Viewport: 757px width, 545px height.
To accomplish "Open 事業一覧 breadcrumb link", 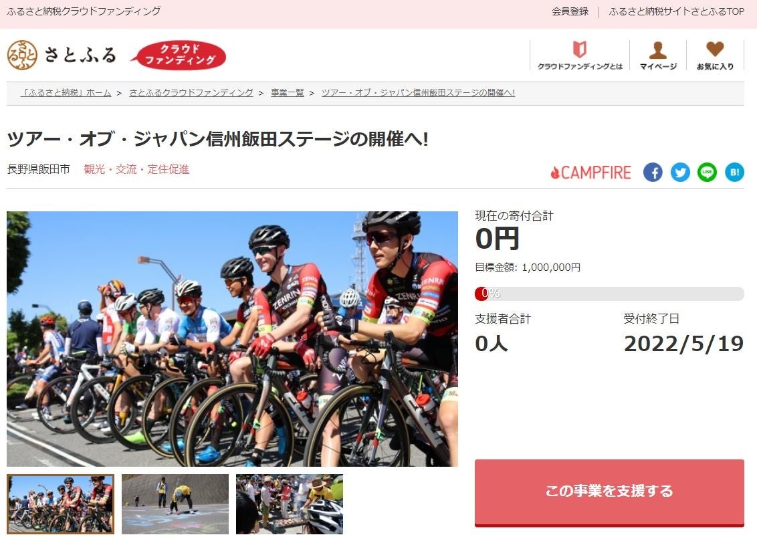I will point(288,93).
